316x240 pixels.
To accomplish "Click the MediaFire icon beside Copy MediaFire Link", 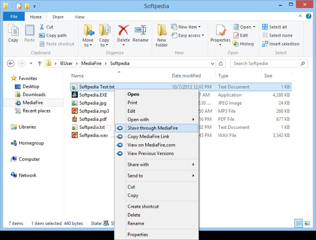I will click(x=120, y=137).
